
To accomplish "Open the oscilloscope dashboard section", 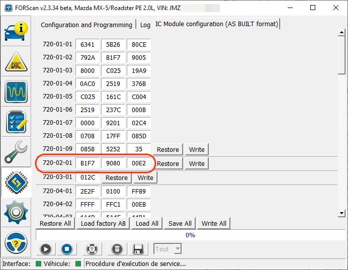I will tap(16, 92).
